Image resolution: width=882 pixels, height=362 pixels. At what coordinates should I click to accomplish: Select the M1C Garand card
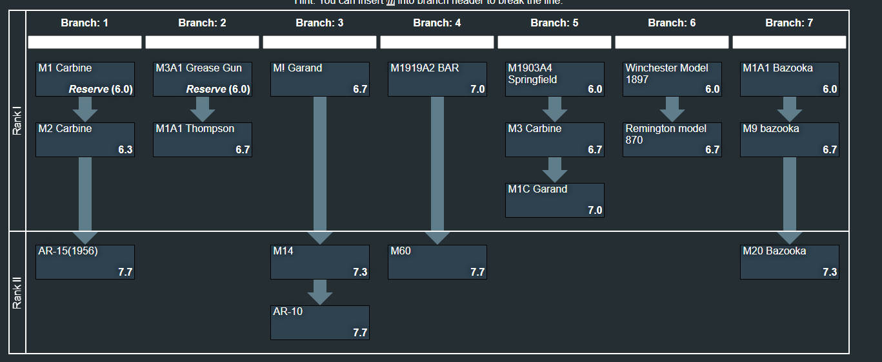click(555, 200)
